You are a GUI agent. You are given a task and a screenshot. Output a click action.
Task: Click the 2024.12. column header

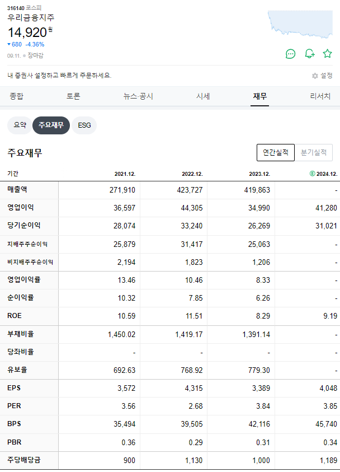(327, 174)
